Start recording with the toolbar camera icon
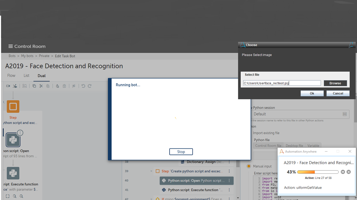357x200 pixels. (x=8, y=86)
